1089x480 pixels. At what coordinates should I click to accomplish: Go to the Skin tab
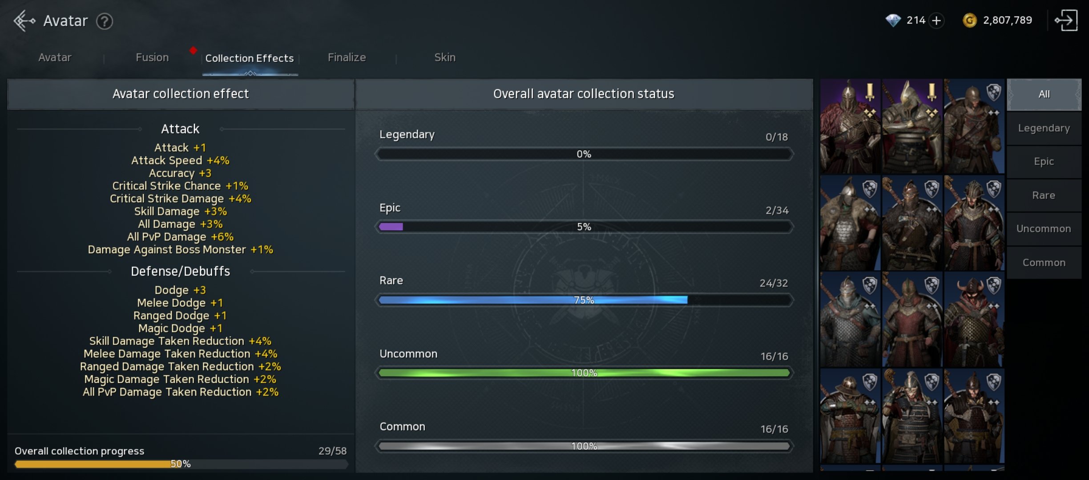[444, 57]
